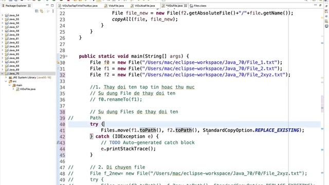Open the Files.class editor tab
Screen dimensions: 329x185
pos(198,6)
